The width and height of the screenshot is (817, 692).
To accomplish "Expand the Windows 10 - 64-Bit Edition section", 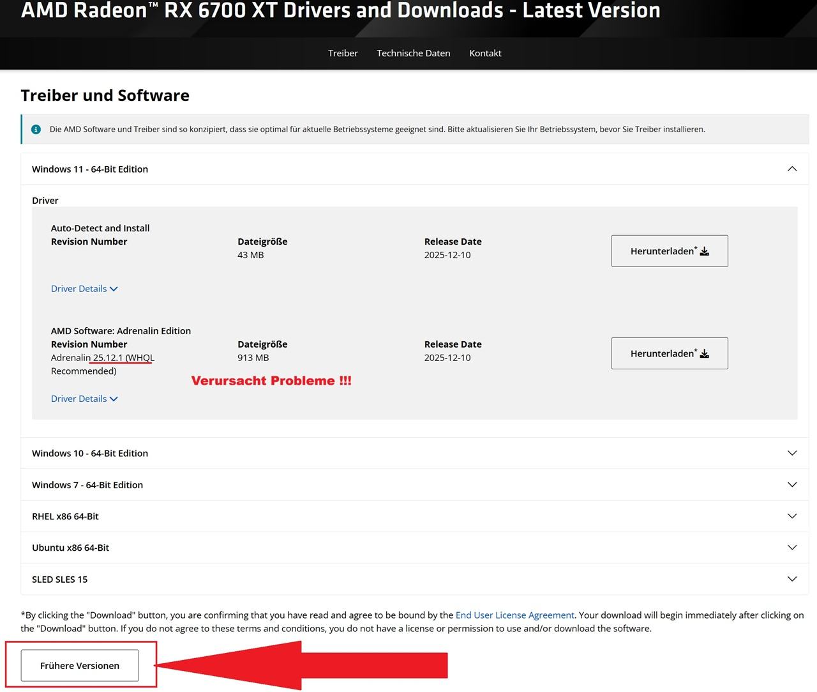I will tap(415, 453).
